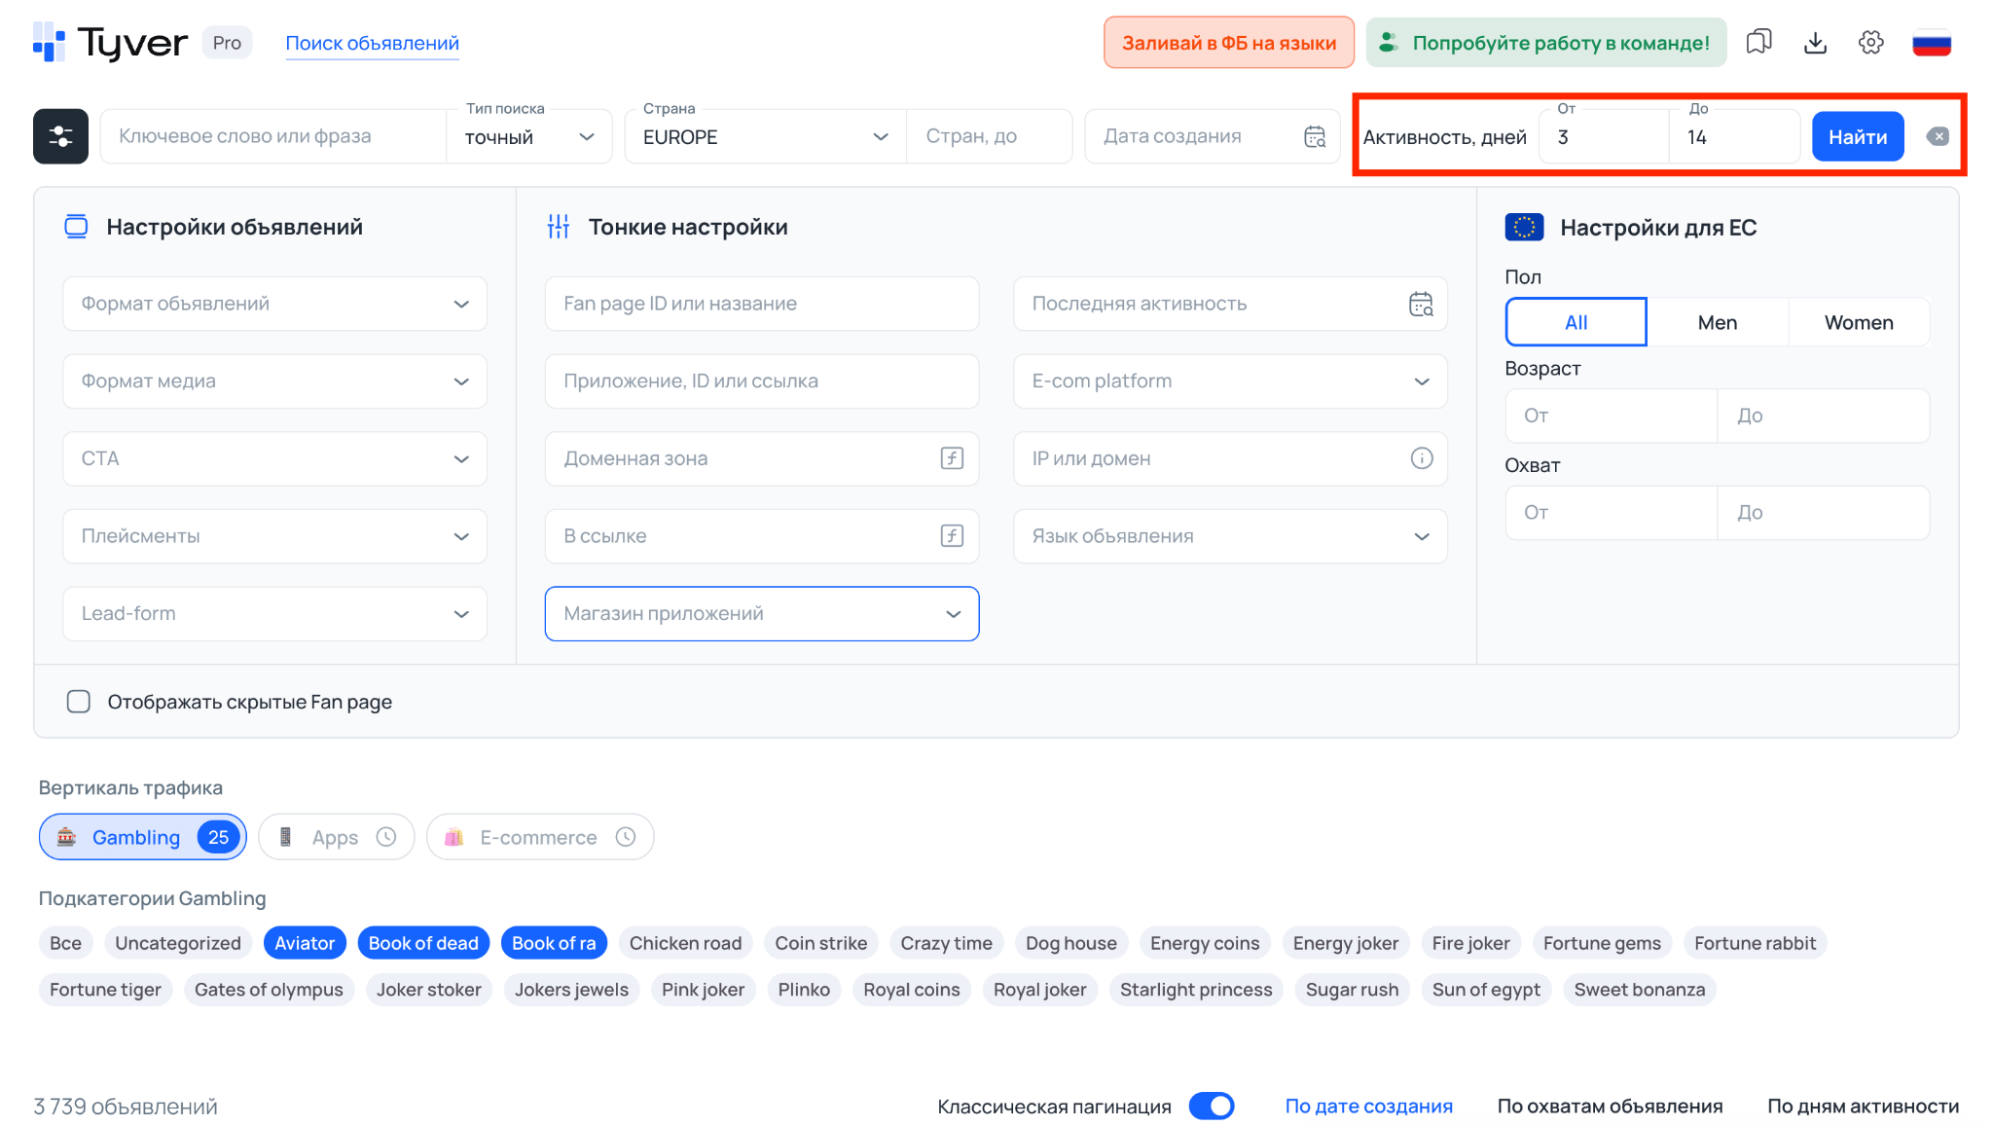Select the E-commerce traffic vertical
Viewport: 1993px width, 1126px height.
(x=539, y=836)
